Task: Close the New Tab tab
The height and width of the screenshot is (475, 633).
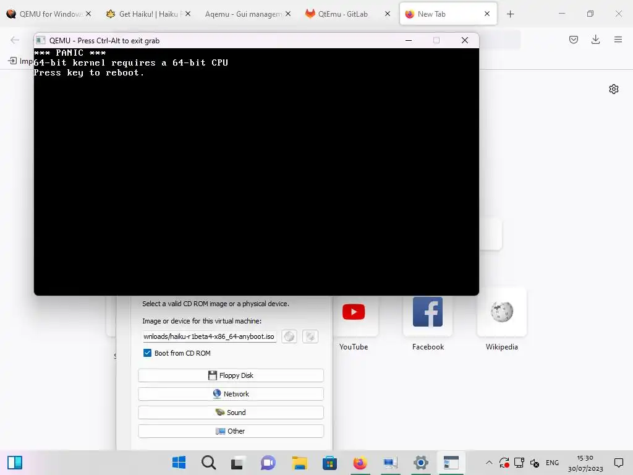Action: (x=487, y=14)
